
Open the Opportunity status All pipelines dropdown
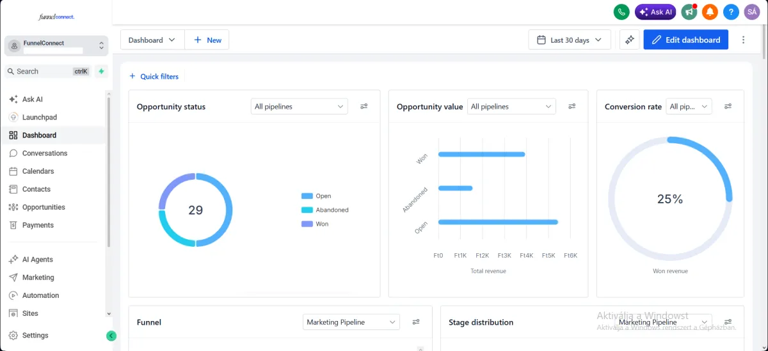click(299, 107)
